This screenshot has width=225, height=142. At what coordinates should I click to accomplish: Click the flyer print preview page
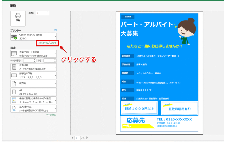pyautogui.click(x=159, y=73)
